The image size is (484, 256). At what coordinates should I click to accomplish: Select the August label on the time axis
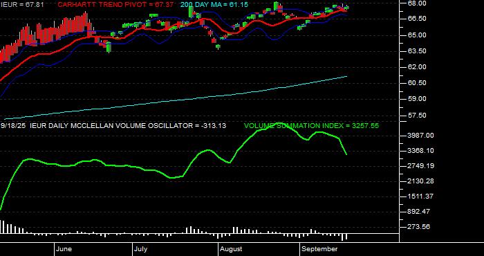(x=231, y=249)
